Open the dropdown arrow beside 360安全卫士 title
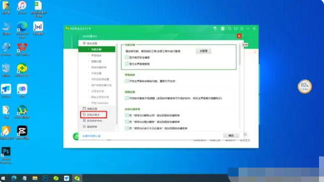The width and height of the screenshot is (324, 182). [90, 28]
